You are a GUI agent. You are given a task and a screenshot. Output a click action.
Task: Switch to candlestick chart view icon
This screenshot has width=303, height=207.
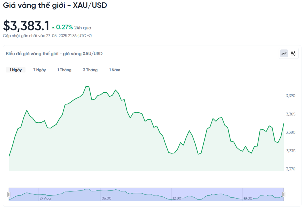pyautogui.click(x=293, y=53)
